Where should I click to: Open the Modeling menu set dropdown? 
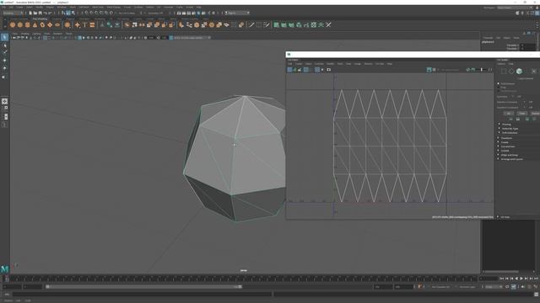(13, 13)
